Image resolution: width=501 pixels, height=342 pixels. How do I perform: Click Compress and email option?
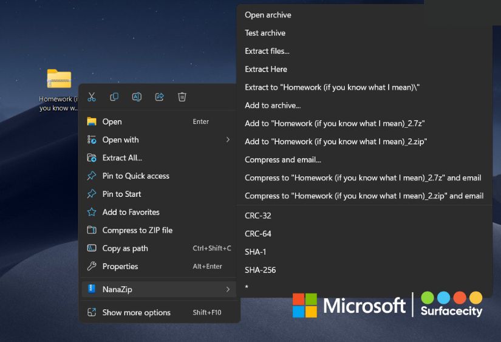[x=282, y=160]
